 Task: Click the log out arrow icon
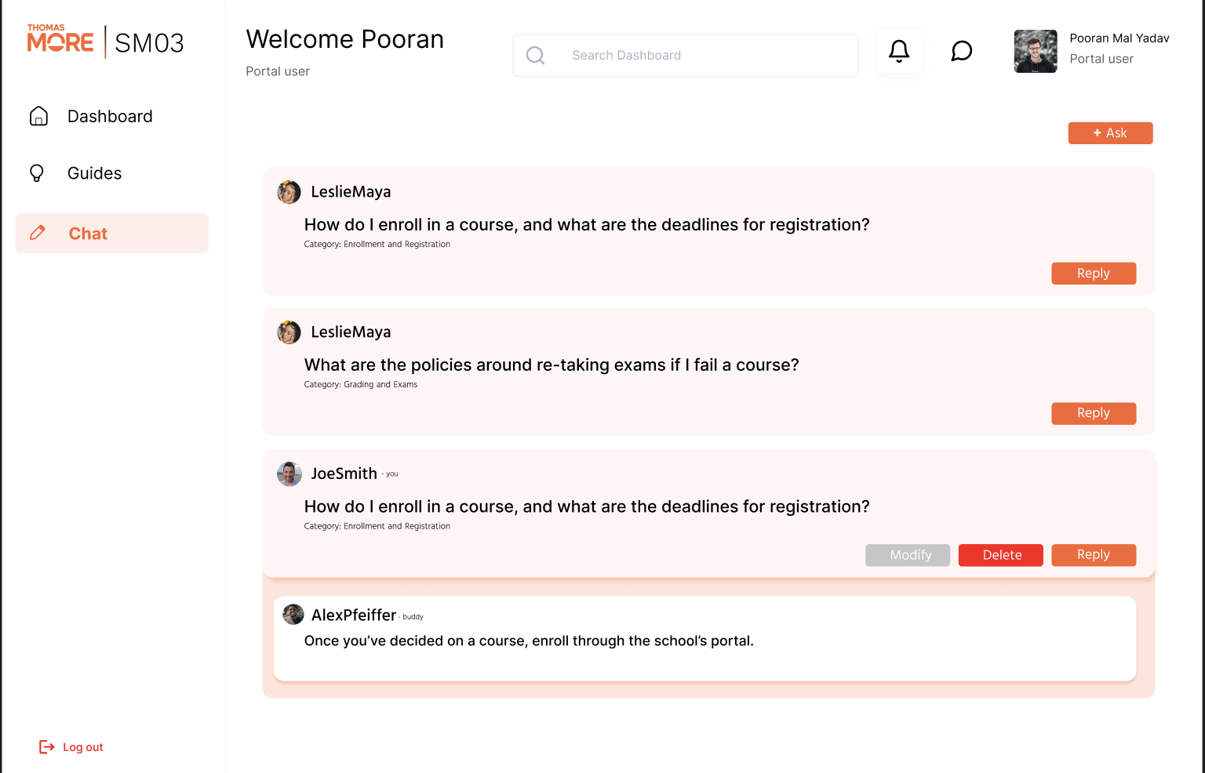(47, 746)
